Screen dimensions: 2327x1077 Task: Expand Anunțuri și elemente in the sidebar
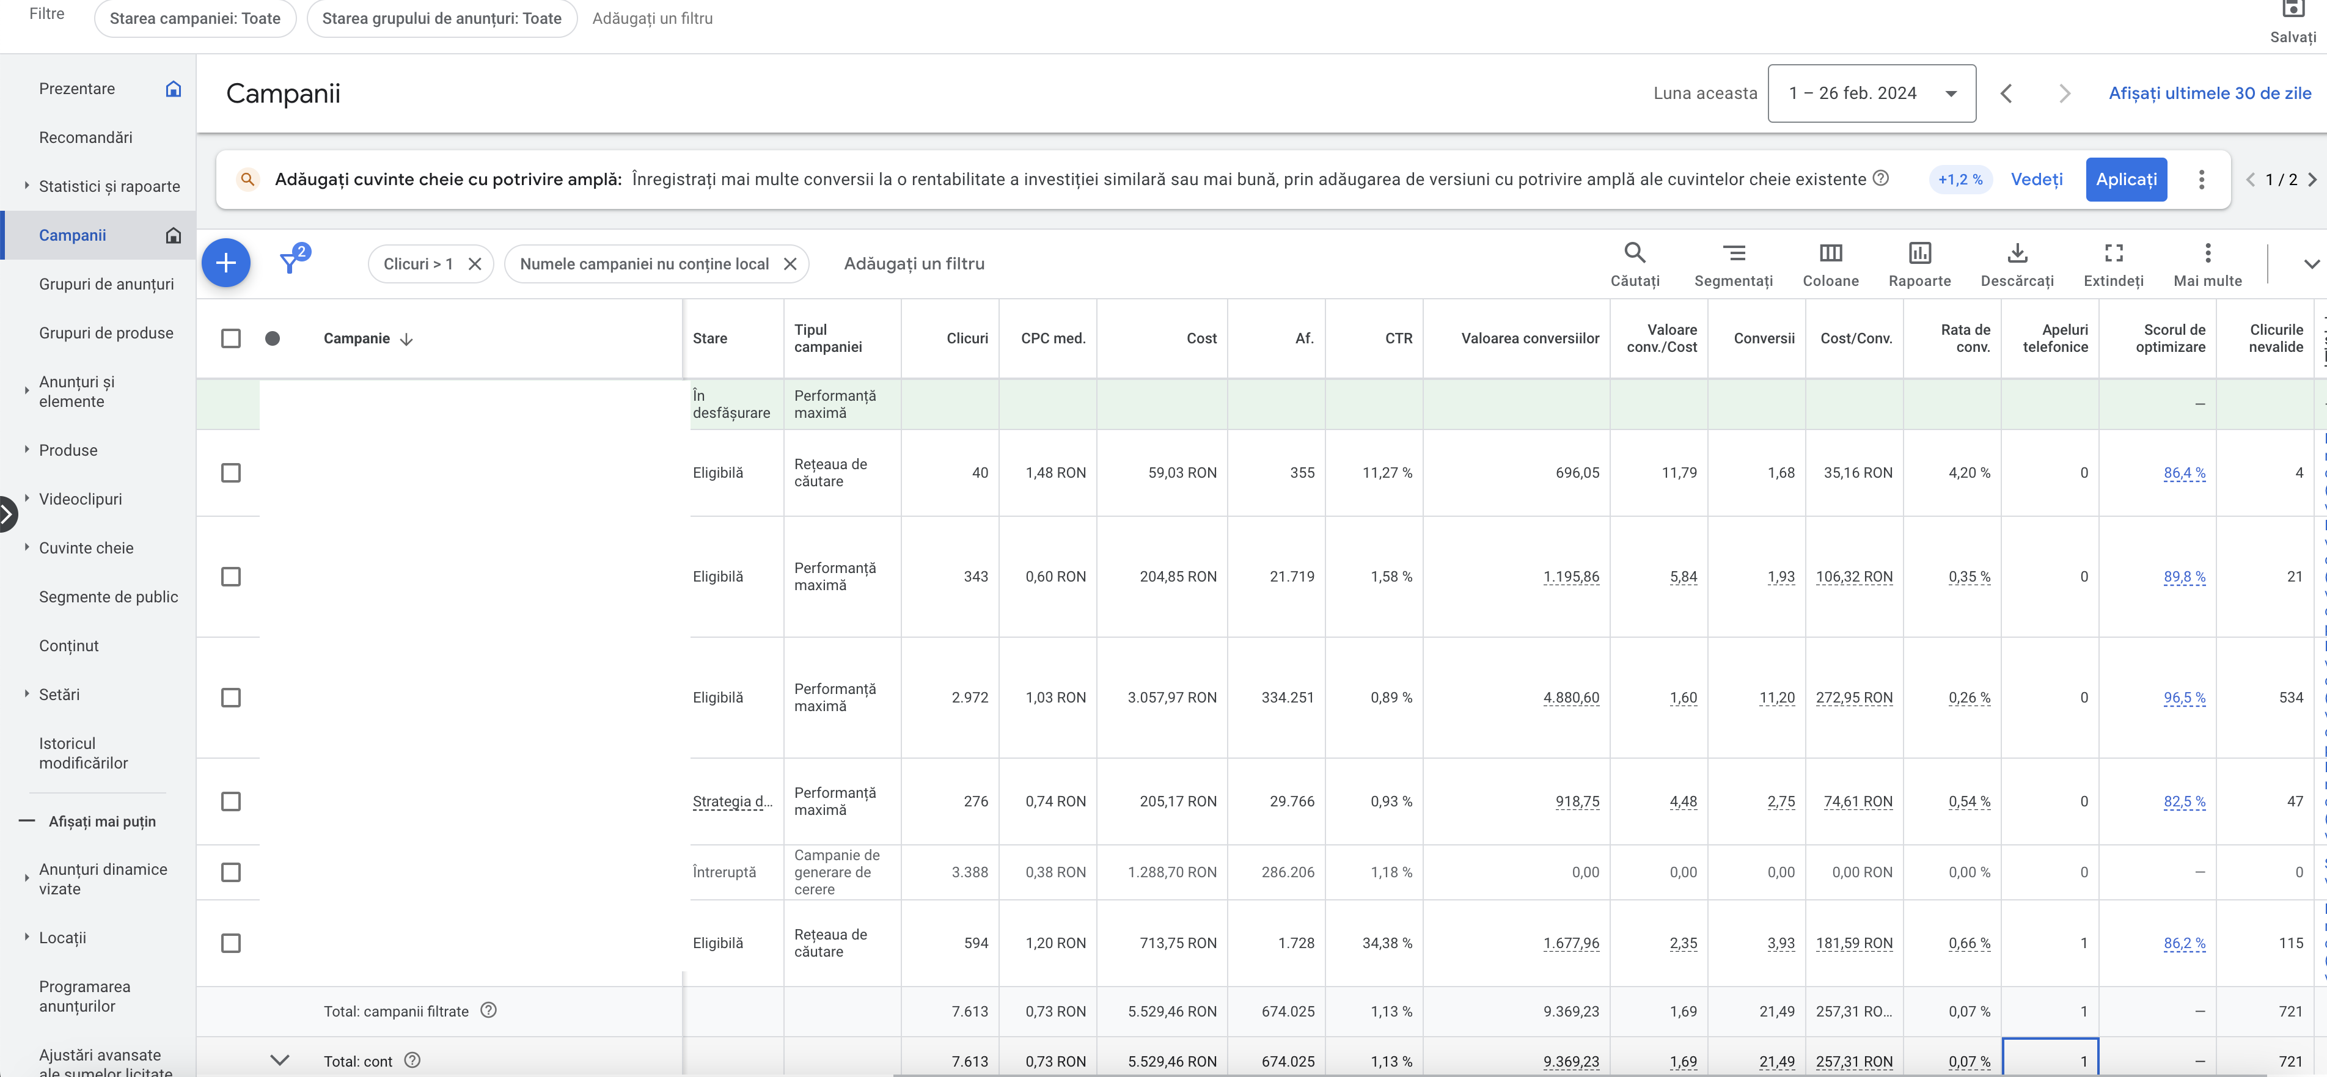pyautogui.click(x=26, y=391)
